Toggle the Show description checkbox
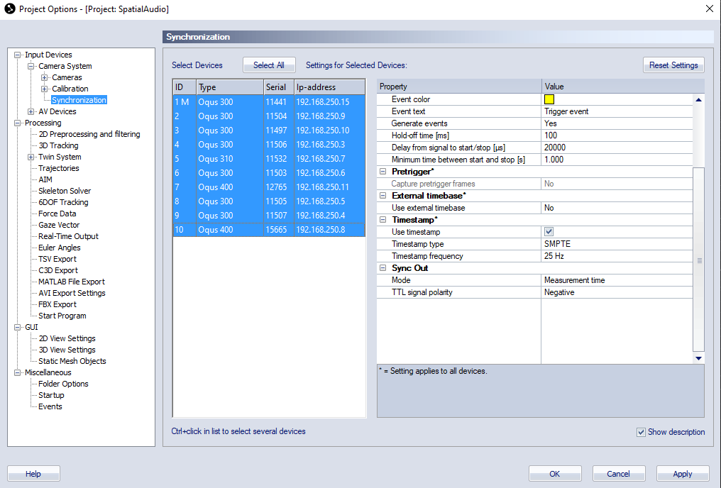The image size is (721, 488). (x=641, y=432)
